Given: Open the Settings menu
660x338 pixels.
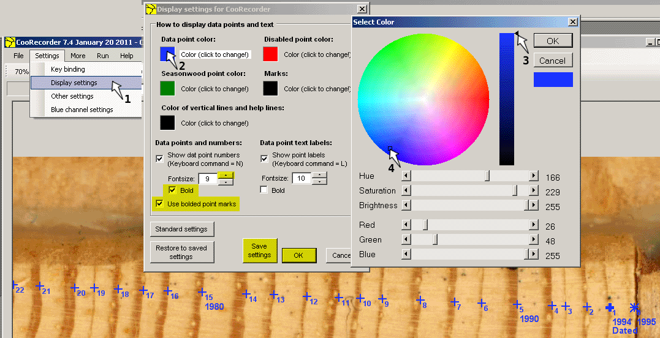Looking at the screenshot, I should pyautogui.click(x=47, y=56).
